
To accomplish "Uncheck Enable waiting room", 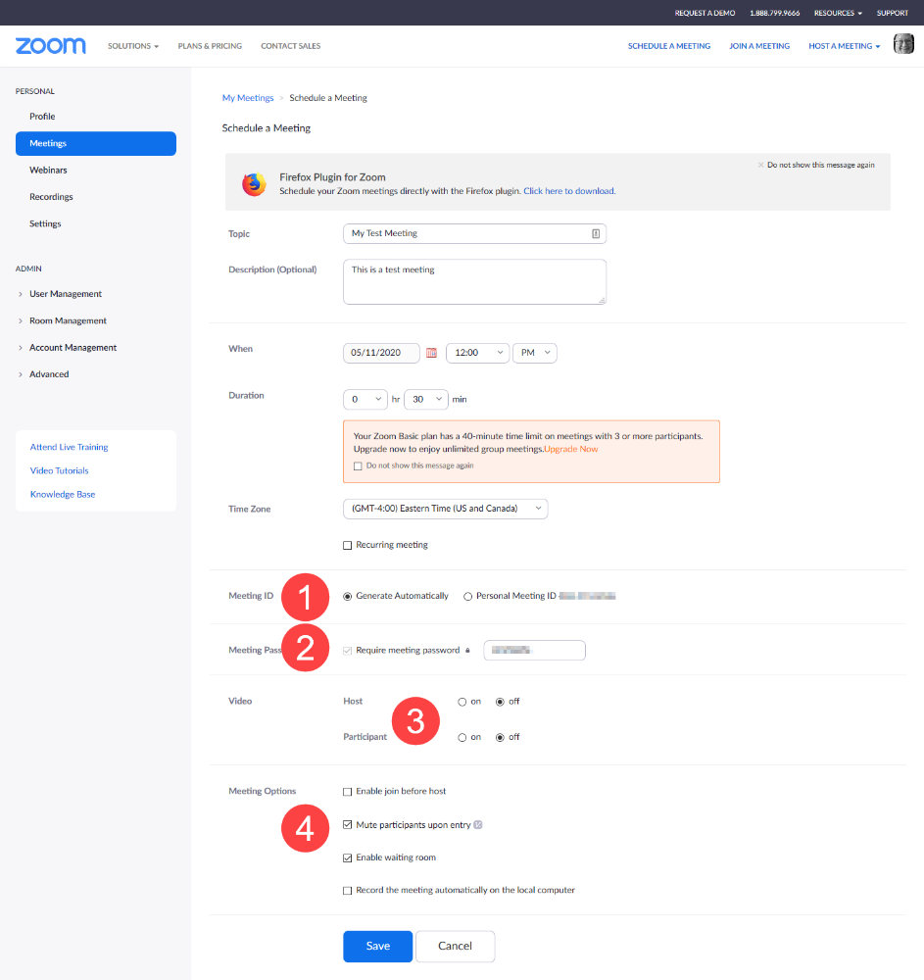I will [x=348, y=858].
